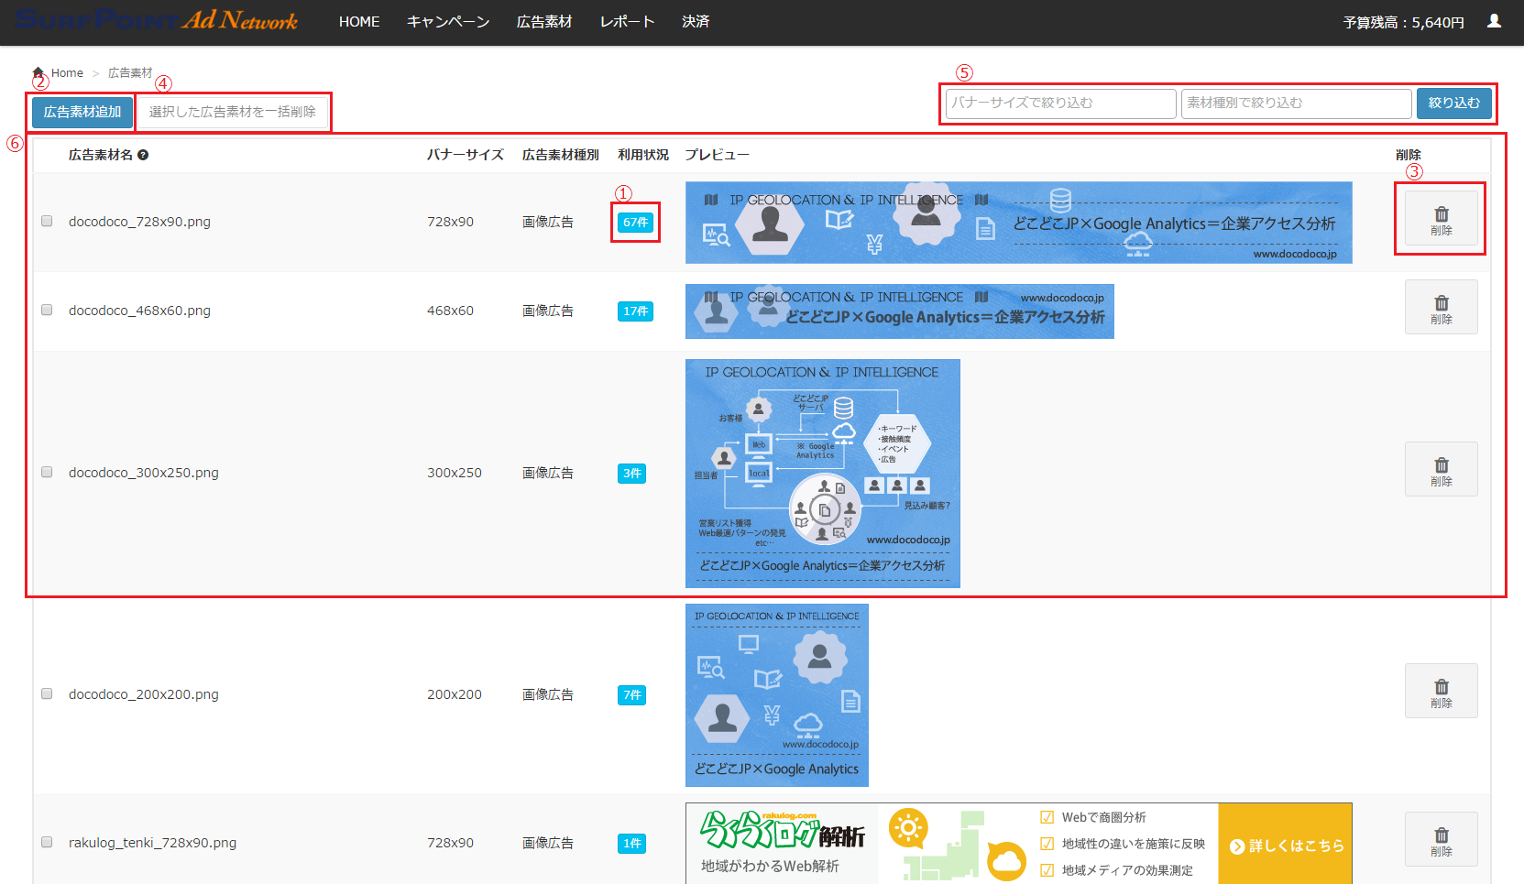Image resolution: width=1524 pixels, height=884 pixels.
Task: Open the docodoco_300x250 banner preview image
Action: 822,473
